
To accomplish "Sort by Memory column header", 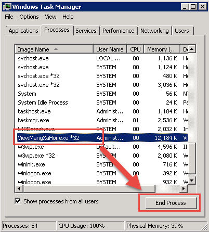I will coord(162,49).
